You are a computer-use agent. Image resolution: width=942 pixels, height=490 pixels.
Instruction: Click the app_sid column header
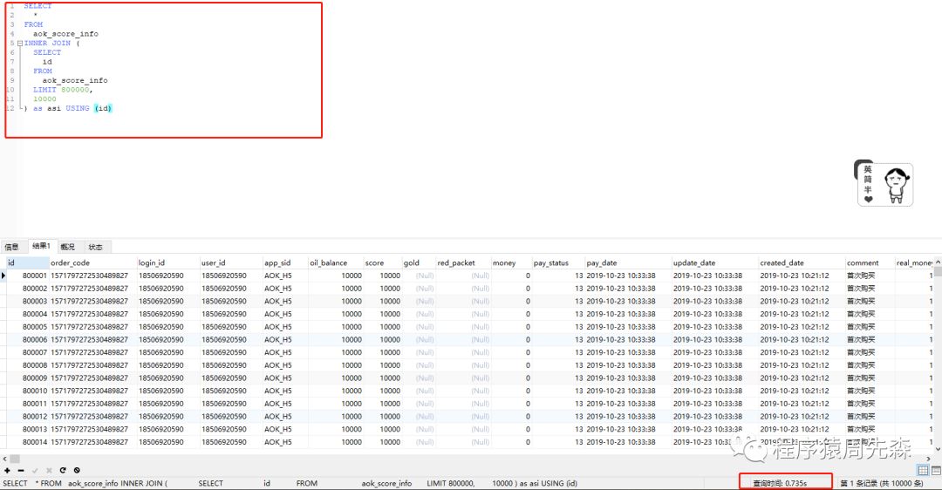pos(285,262)
